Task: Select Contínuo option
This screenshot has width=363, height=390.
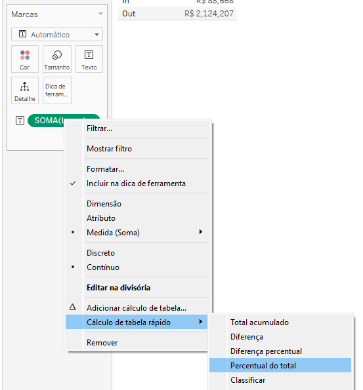Action: tap(138, 267)
